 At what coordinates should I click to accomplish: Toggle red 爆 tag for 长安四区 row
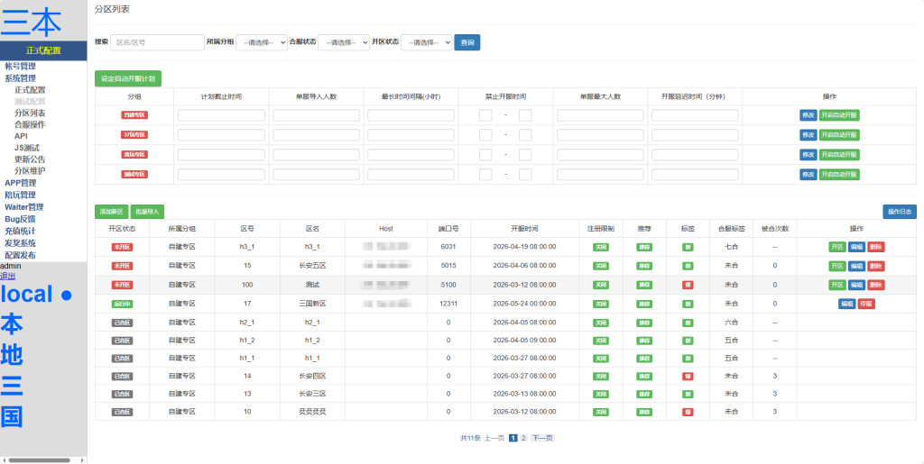coord(687,377)
